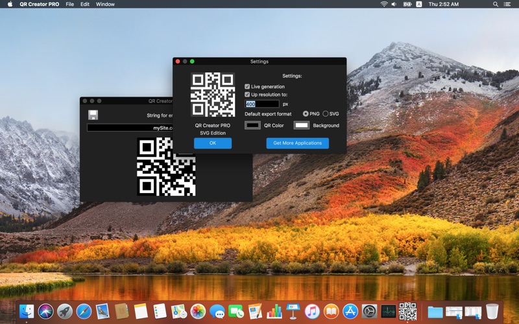Click the battery status icon in menu bar
Screen dimensions: 519x324
pos(407,5)
